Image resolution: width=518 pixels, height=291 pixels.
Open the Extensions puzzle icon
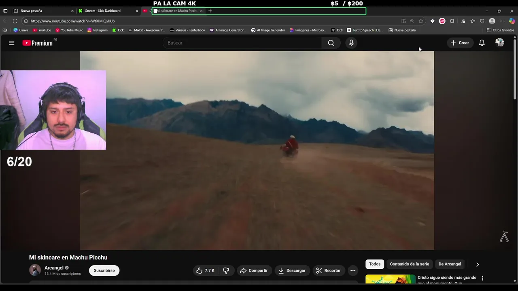(452, 21)
